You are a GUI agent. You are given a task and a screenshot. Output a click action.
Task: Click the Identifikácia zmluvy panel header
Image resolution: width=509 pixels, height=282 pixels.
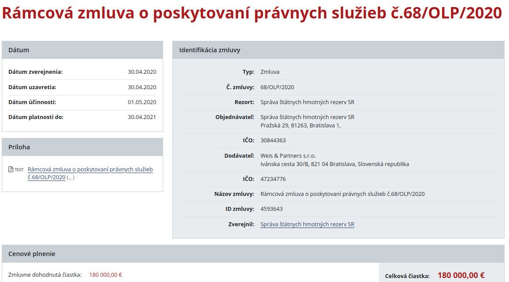pos(338,50)
